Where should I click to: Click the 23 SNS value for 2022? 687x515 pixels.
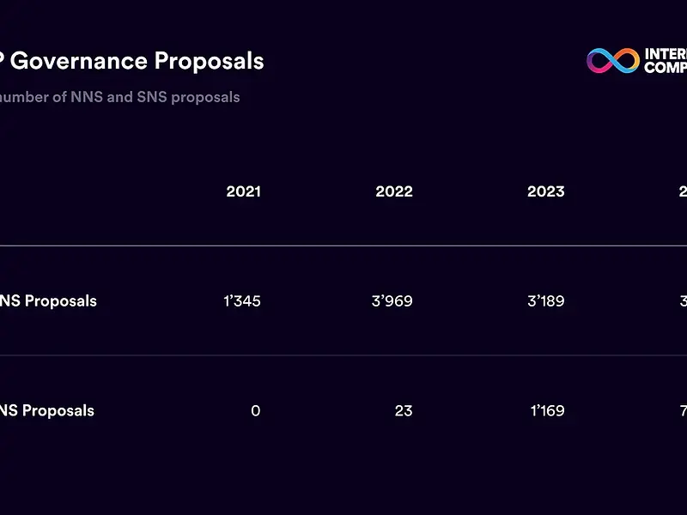pyautogui.click(x=403, y=410)
